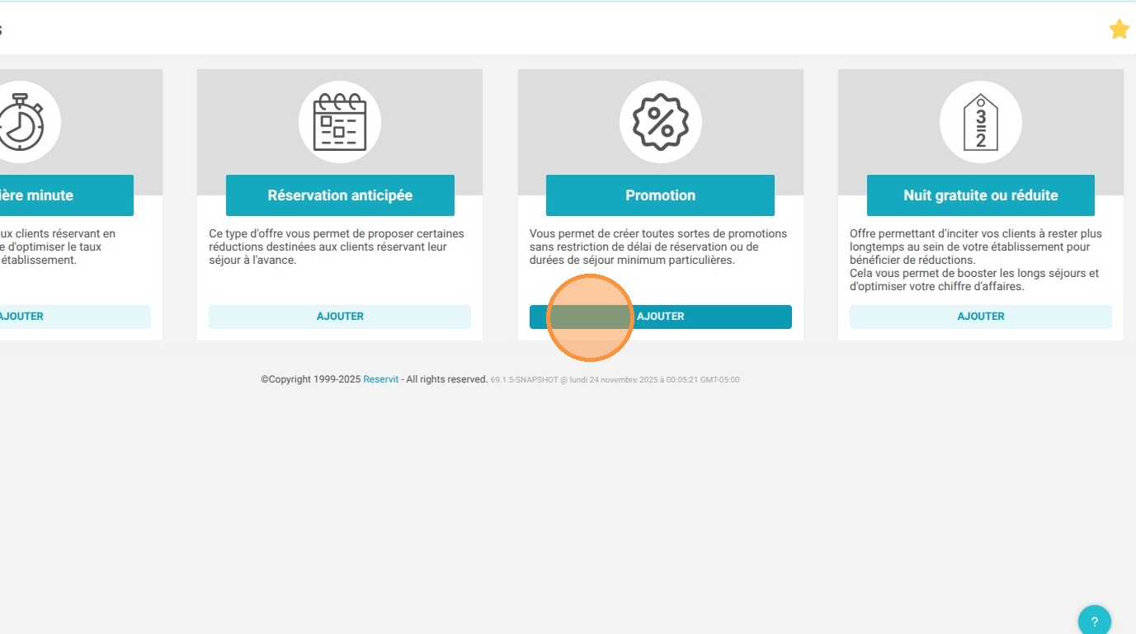
Task: Click the Promotion description starting 'Vous permet de créer'
Action: pos(658,247)
